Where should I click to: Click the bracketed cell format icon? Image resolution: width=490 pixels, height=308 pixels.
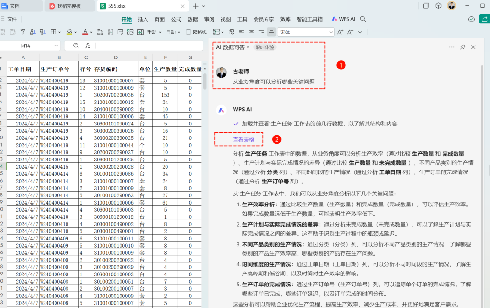(130, 32)
